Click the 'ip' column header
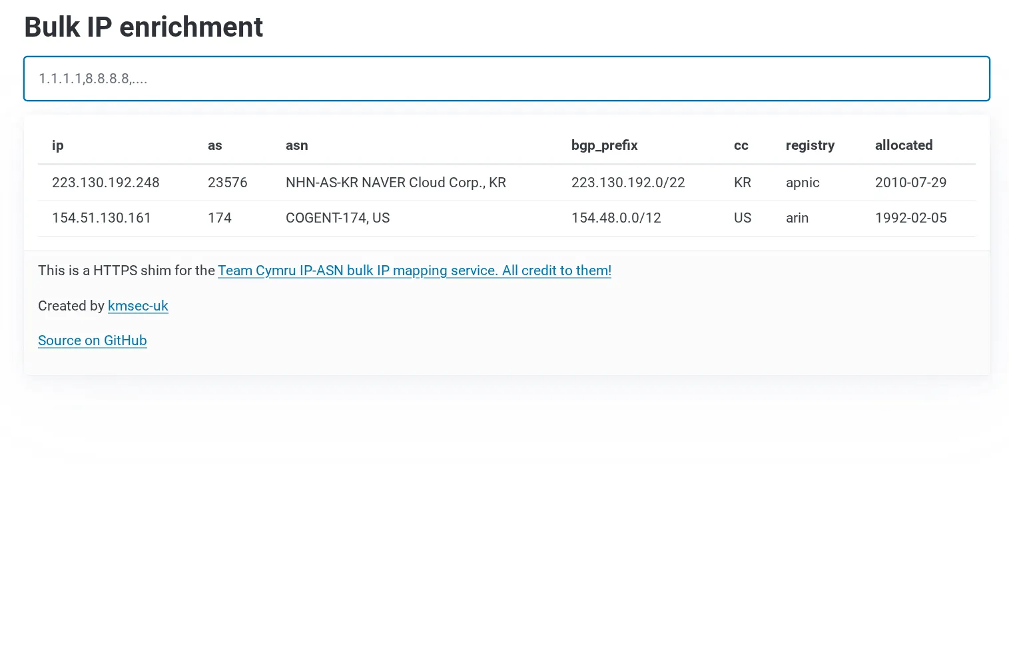 coord(57,145)
